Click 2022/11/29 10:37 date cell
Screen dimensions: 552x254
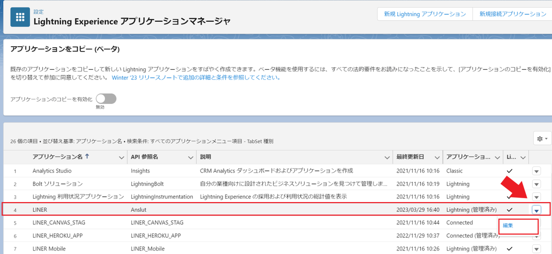point(418,235)
